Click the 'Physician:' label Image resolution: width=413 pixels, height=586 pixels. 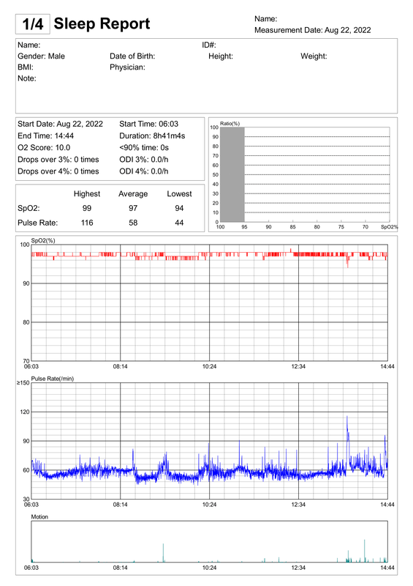pyautogui.click(x=127, y=67)
